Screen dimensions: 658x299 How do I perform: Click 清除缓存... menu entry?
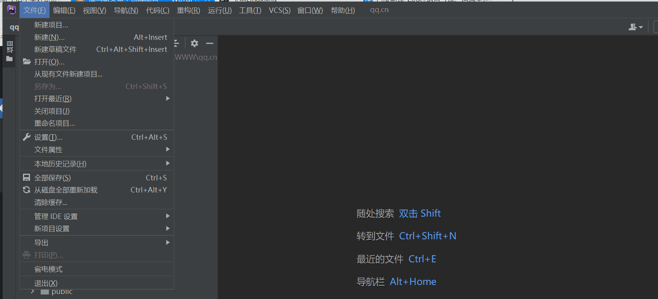click(x=51, y=202)
